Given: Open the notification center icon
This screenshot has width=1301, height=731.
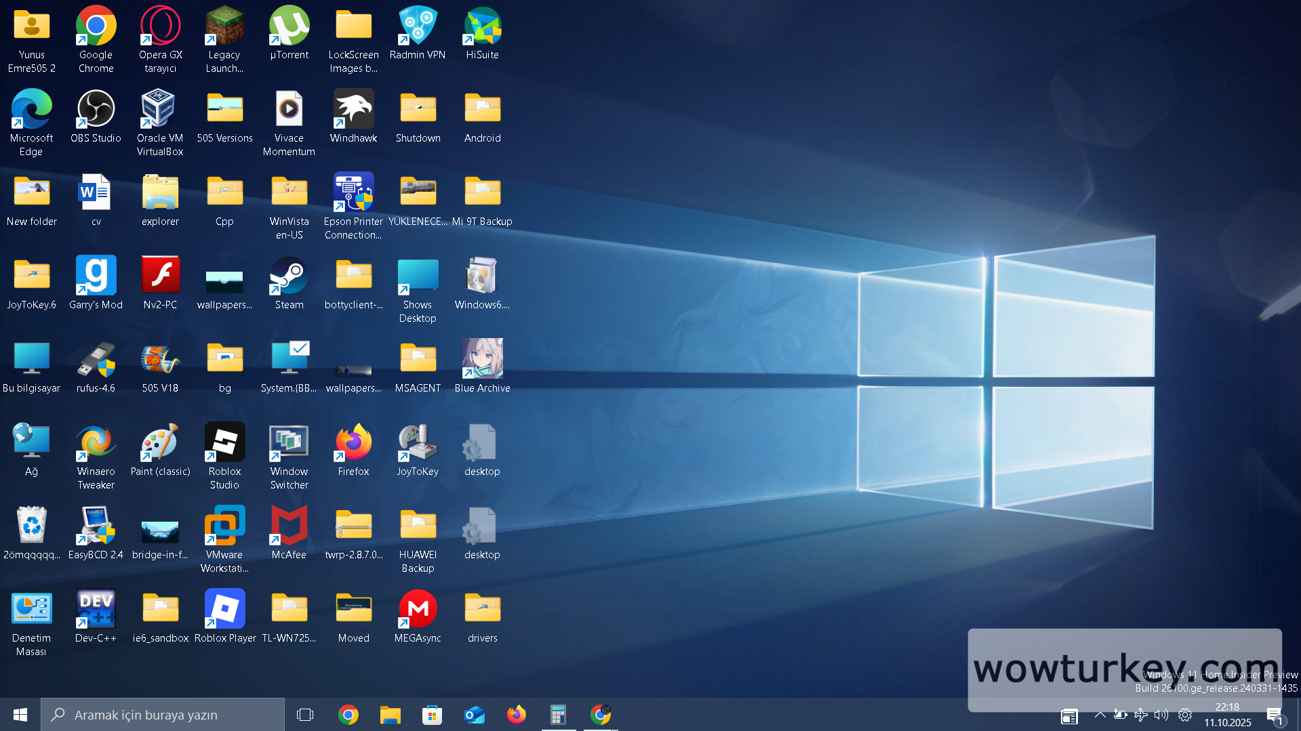Looking at the screenshot, I should [1275, 715].
